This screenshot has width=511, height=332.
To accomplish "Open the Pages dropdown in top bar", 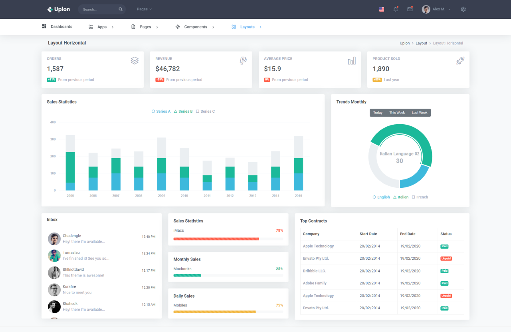I will click(144, 9).
